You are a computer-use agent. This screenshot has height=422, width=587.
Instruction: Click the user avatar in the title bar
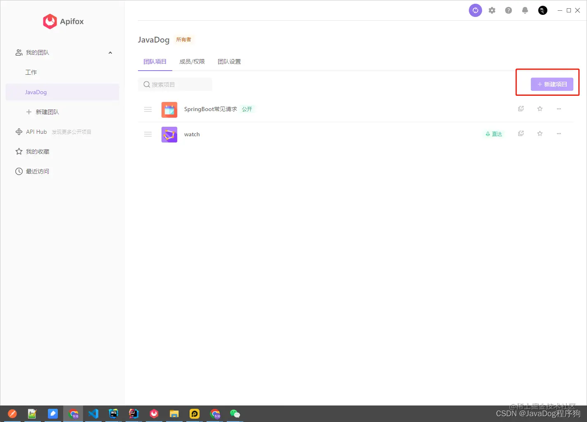coord(543,10)
